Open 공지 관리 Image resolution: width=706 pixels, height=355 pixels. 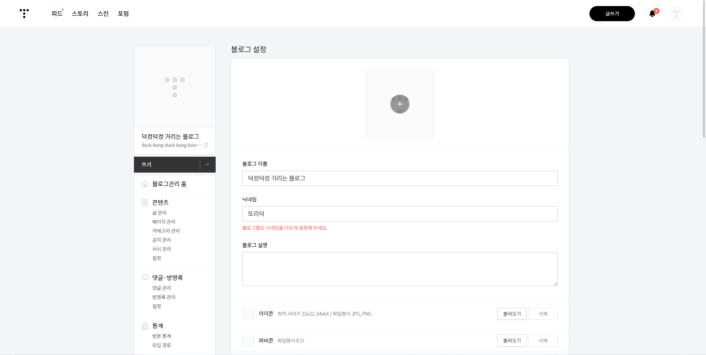162,240
